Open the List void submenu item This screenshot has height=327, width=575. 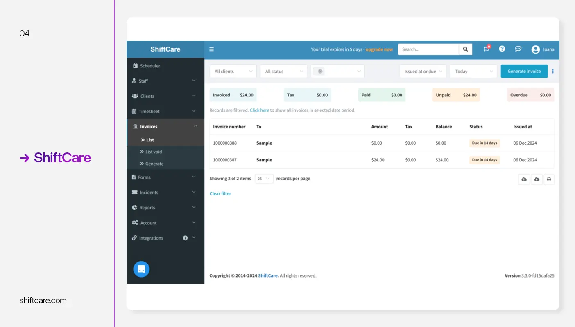[165, 152]
